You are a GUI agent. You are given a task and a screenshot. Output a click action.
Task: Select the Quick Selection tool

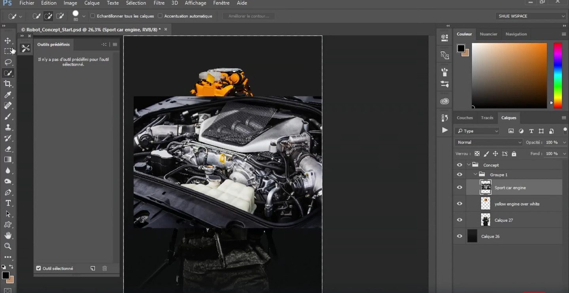(8, 73)
